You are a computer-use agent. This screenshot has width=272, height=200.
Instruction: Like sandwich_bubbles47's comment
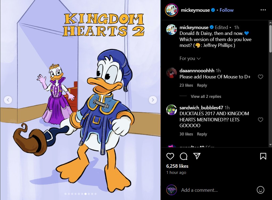tap(260, 120)
